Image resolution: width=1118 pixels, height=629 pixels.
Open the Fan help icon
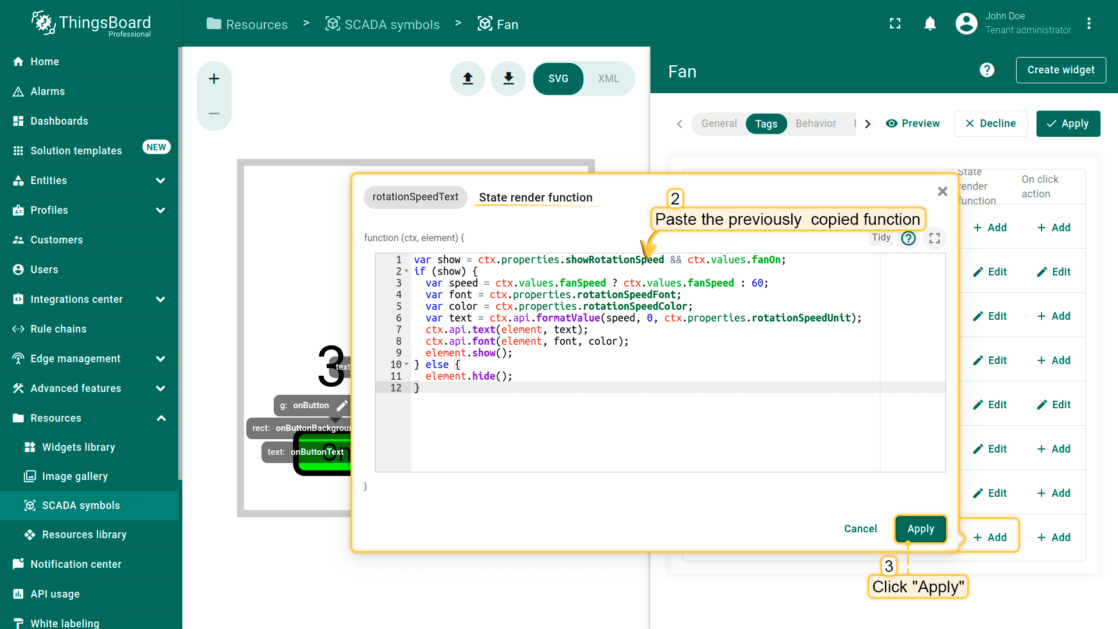[x=987, y=70]
